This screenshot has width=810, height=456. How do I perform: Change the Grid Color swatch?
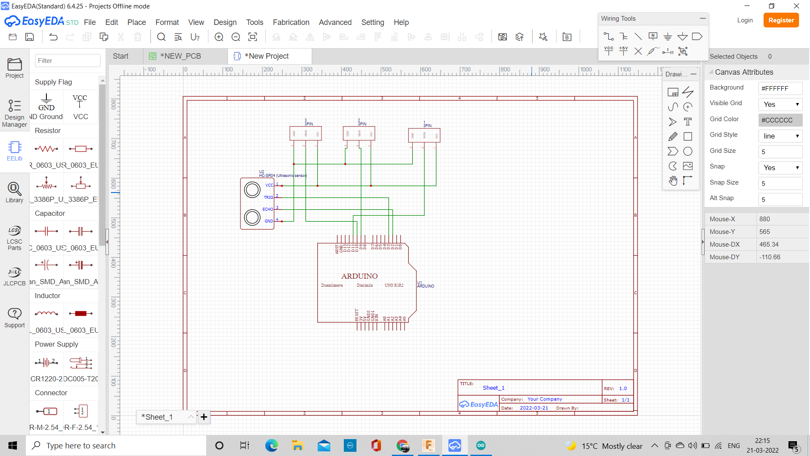point(780,120)
